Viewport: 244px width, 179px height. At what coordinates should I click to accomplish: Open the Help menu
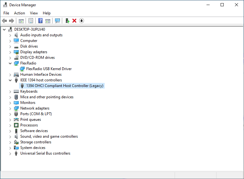click(x=47, y=13)
